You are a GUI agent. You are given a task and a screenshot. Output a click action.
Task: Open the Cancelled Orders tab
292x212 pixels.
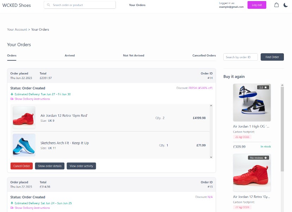pos(204,55)
